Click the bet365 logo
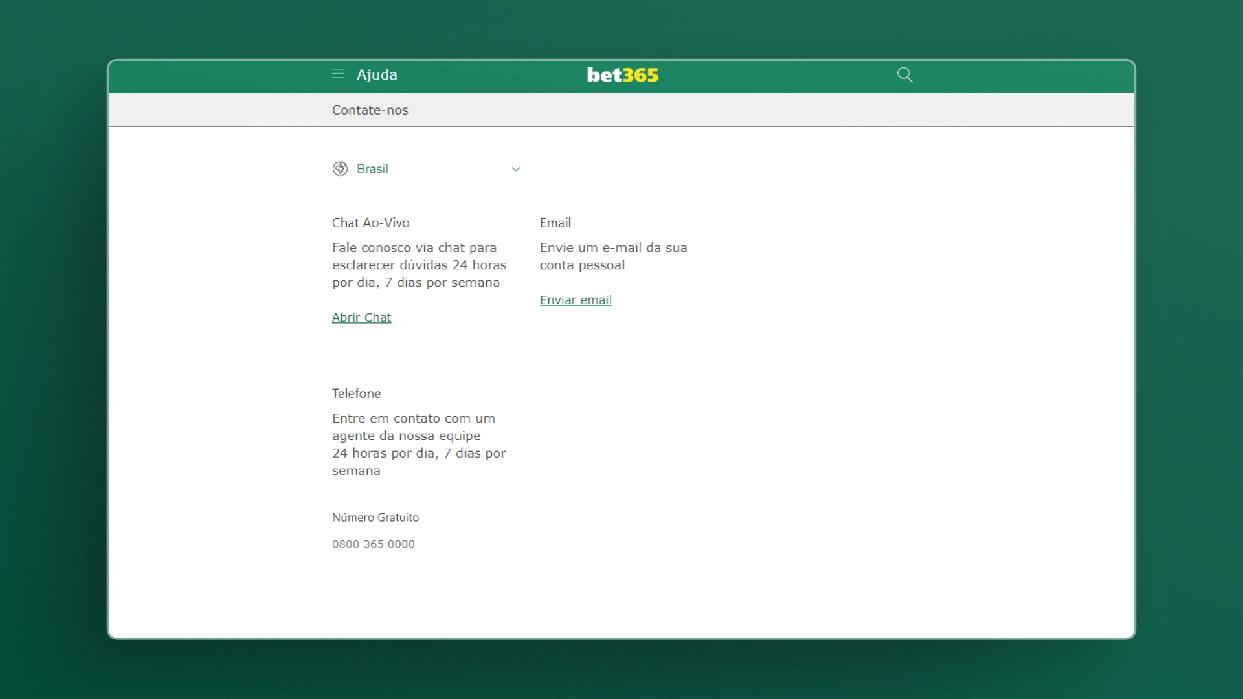The width and height of the screenshot is (1243, 699). [x=623, y=75]
